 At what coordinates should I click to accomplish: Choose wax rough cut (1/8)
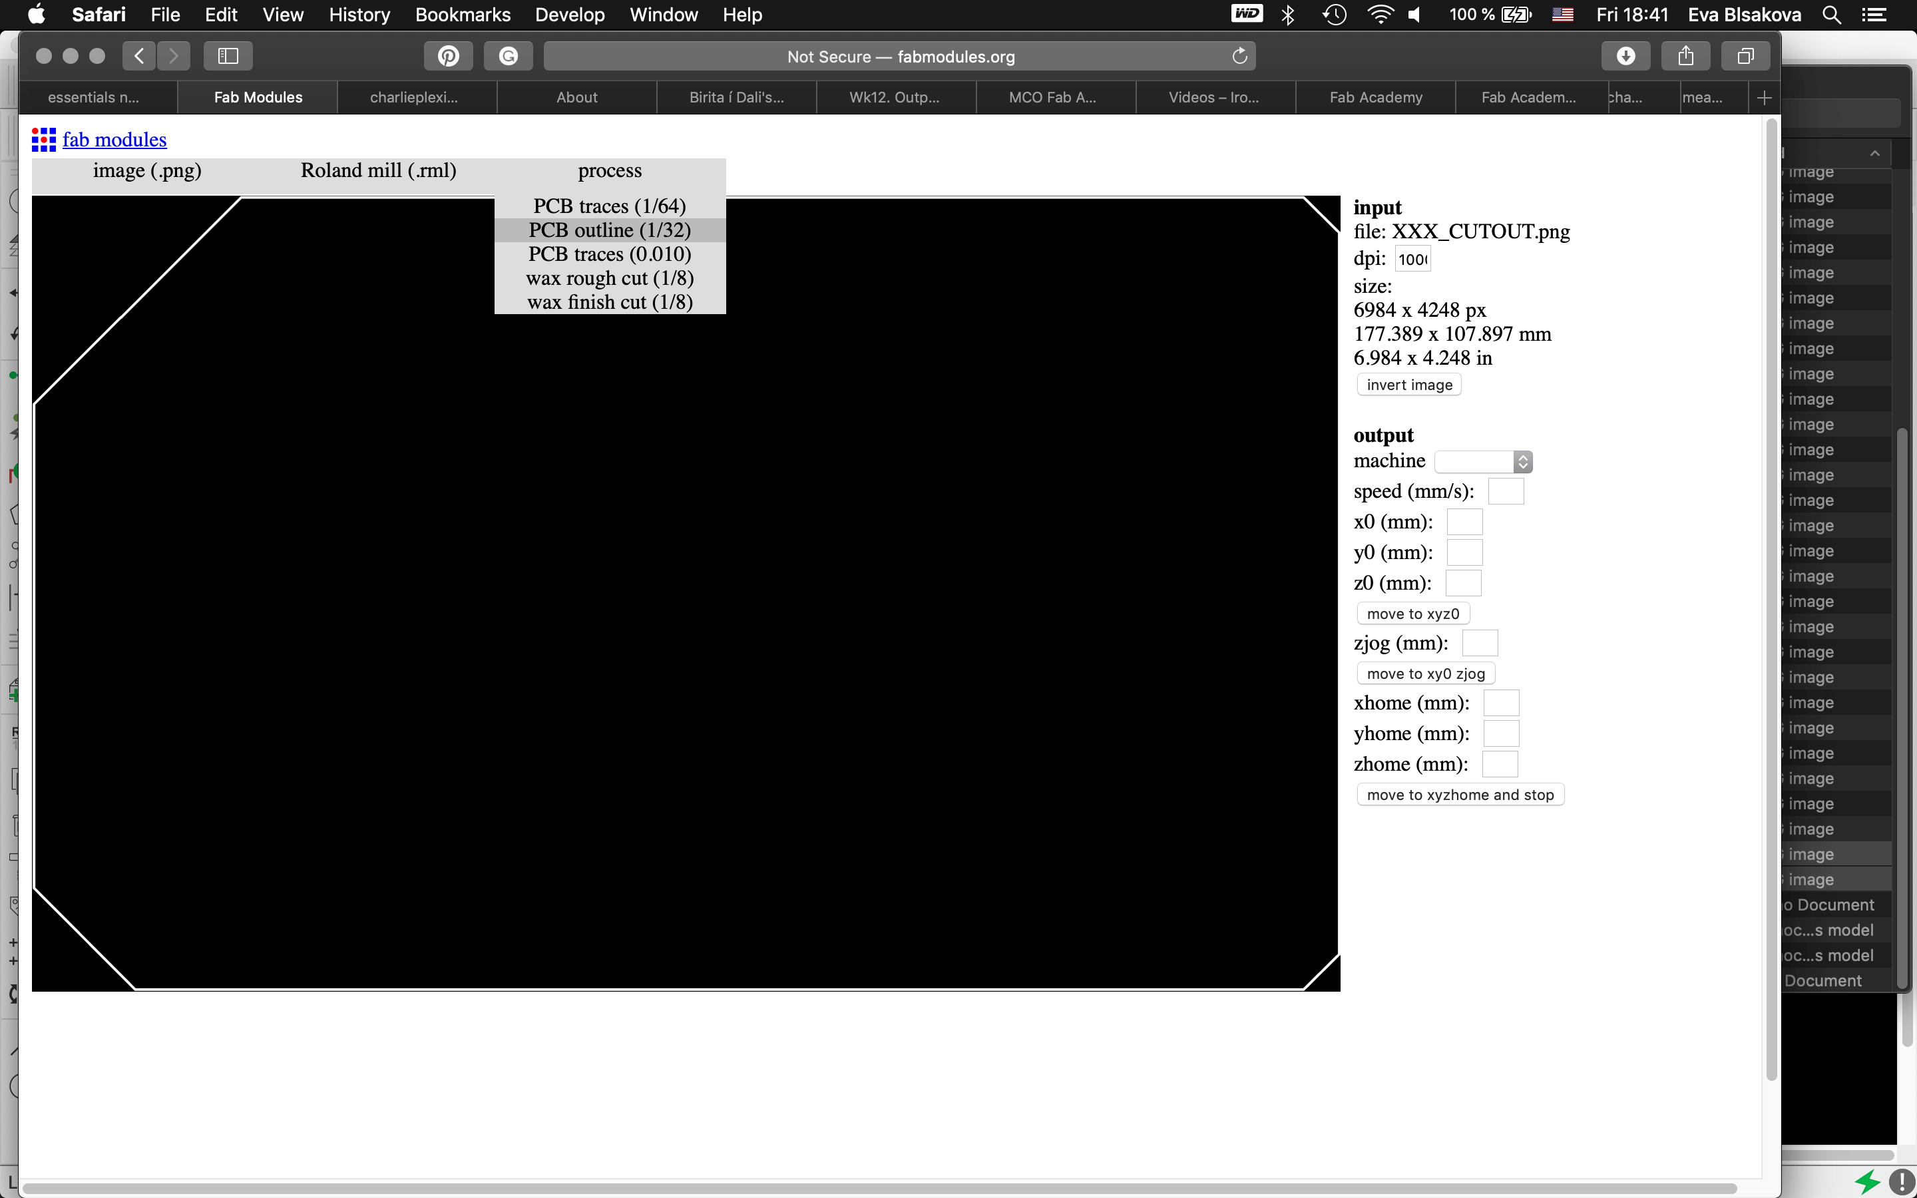pyautogui.click(x=609, y=278)
